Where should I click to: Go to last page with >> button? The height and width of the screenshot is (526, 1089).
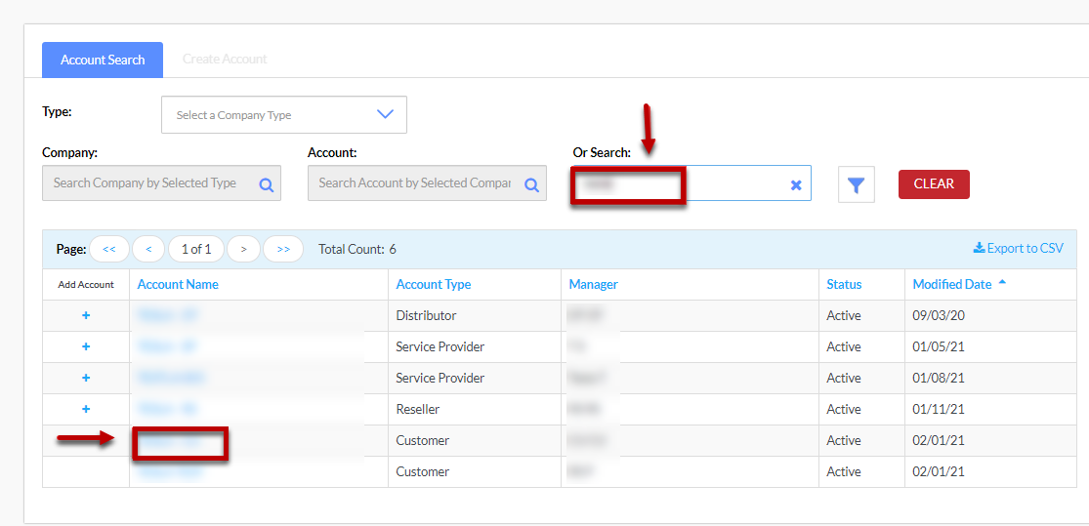(x=283, y=249)
